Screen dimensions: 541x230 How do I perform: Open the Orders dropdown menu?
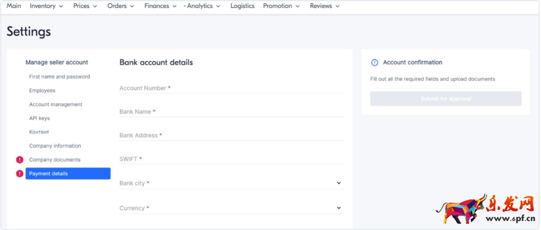pyautogui.click(x=120, y=6)
